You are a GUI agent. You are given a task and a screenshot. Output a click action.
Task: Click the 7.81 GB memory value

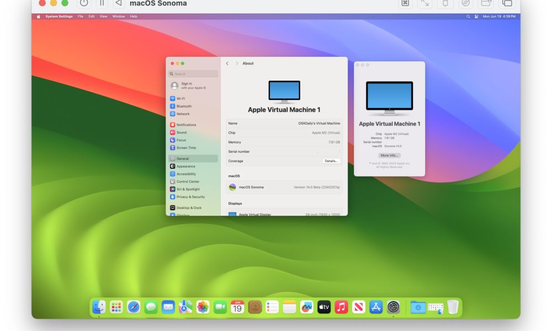coord(334,142)
